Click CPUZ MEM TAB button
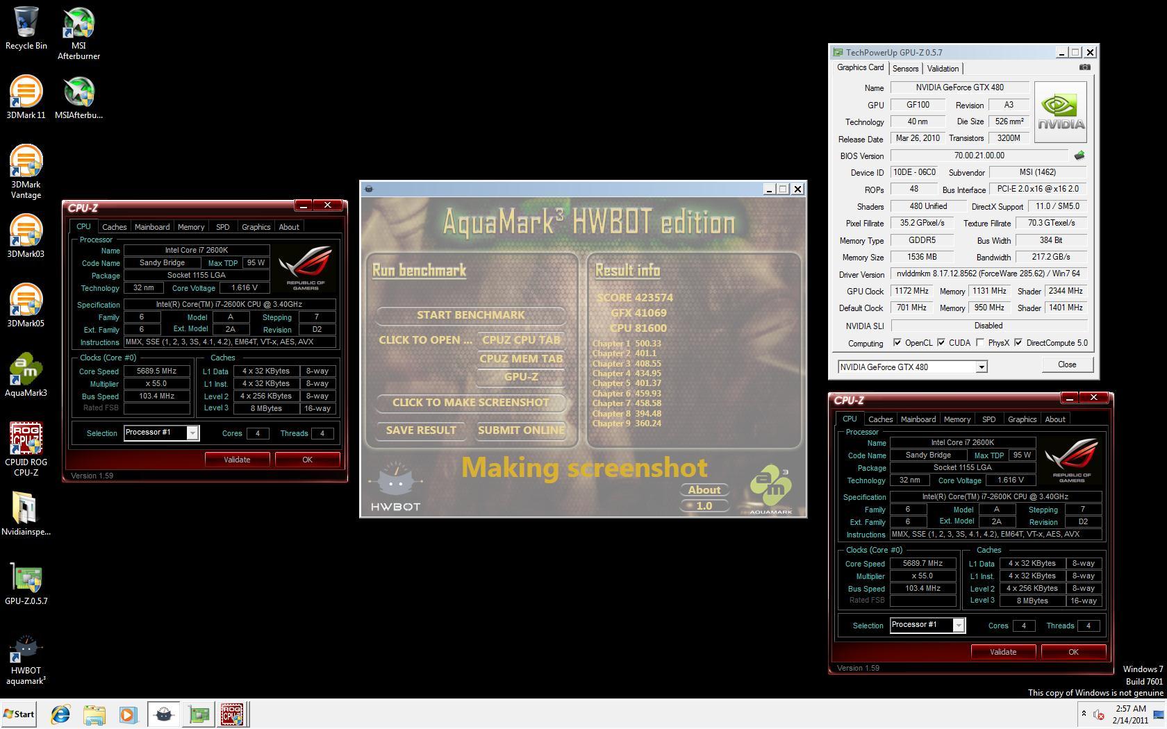1167x729 pixels. pyautogui.click(x=521, y=359)
